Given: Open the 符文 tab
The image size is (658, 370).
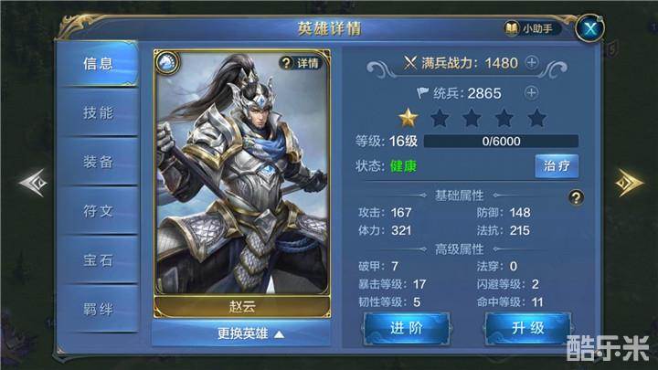Looking at the screenshot, I should point(98,211).
